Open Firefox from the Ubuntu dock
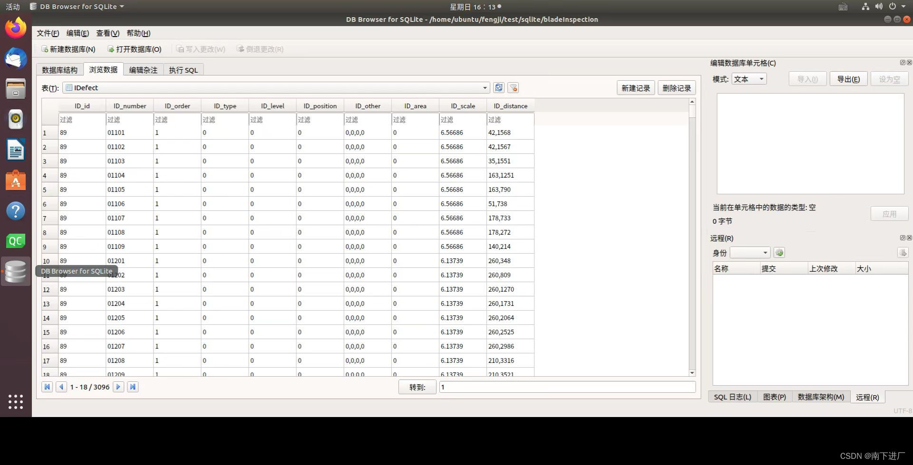The image size is (913, 465). [x=16, y=28]
